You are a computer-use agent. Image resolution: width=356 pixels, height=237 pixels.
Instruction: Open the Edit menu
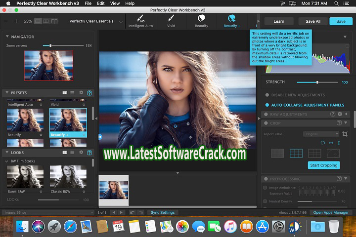[101, 3]
